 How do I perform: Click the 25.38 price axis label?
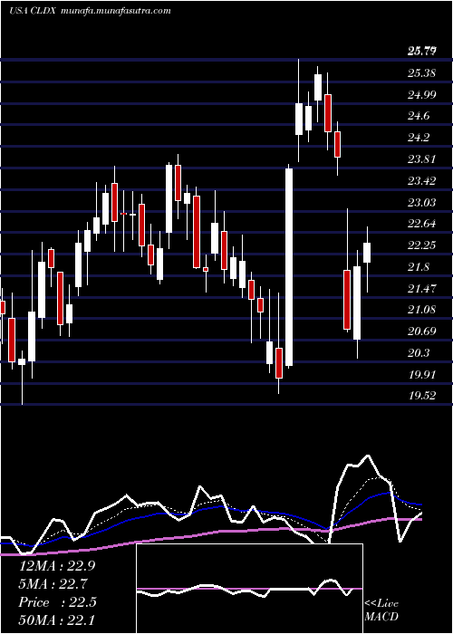421,73
